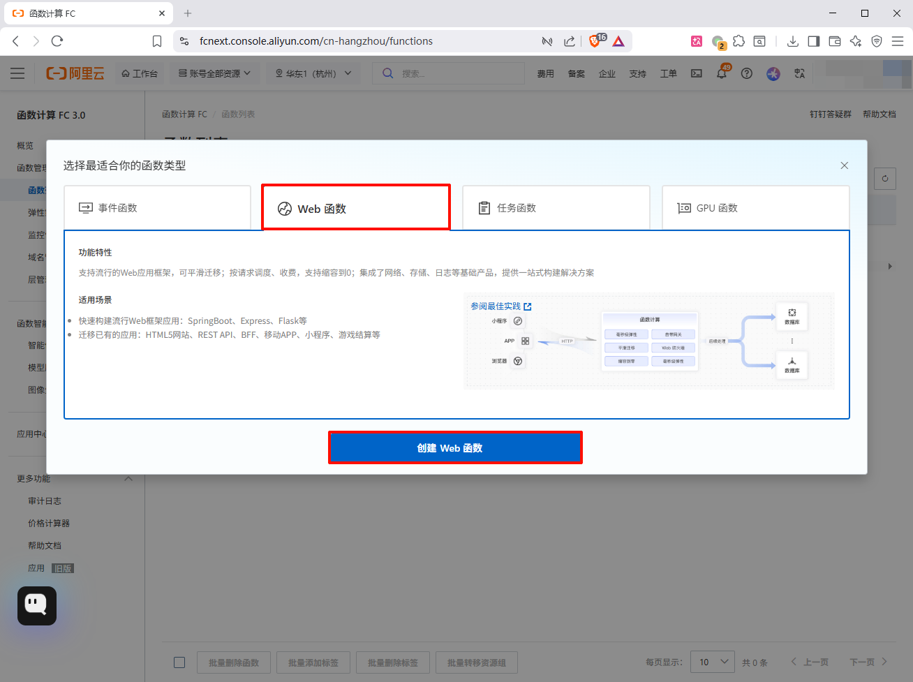This screenshot has width=913, height=682.
Task: Tick the select-all checkbox at table bottom
Action: 179,662
